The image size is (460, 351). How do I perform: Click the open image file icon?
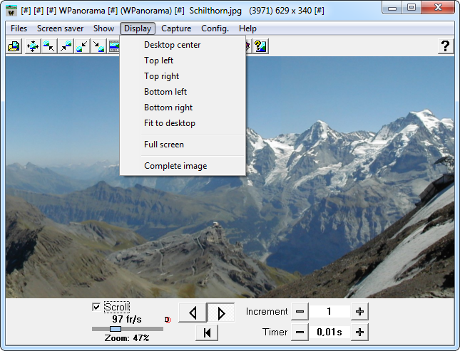coord(14,46)
